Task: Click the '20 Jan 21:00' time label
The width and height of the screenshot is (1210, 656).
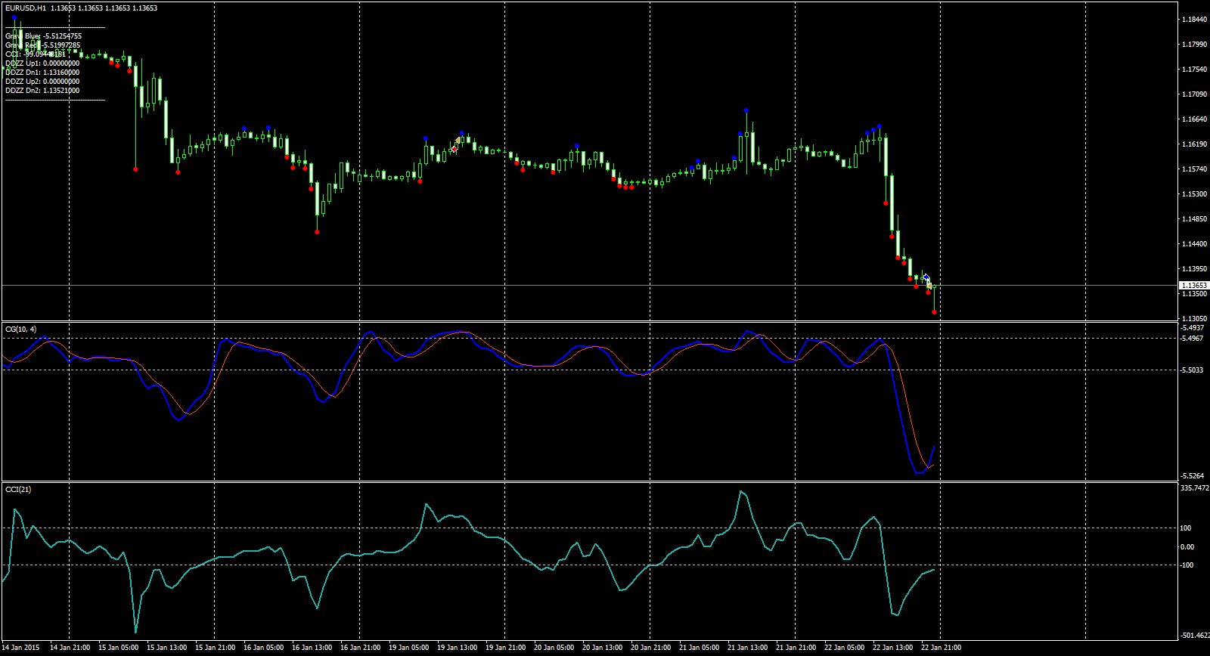Action: (x=651, y=648)
